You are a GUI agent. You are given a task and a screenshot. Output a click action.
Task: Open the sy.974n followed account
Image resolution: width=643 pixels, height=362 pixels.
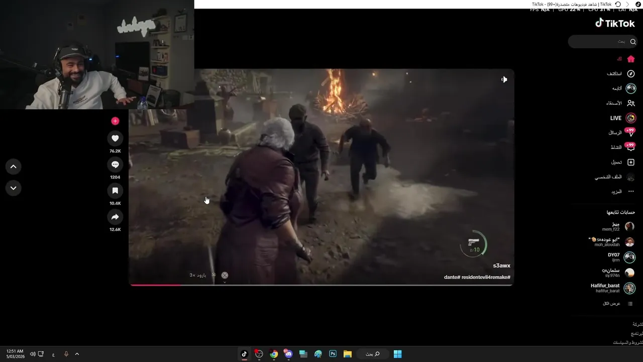tap(618, 273)
